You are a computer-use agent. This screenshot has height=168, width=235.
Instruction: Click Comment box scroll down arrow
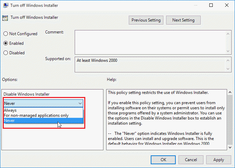pyautogui.click(x=228, y=51)
